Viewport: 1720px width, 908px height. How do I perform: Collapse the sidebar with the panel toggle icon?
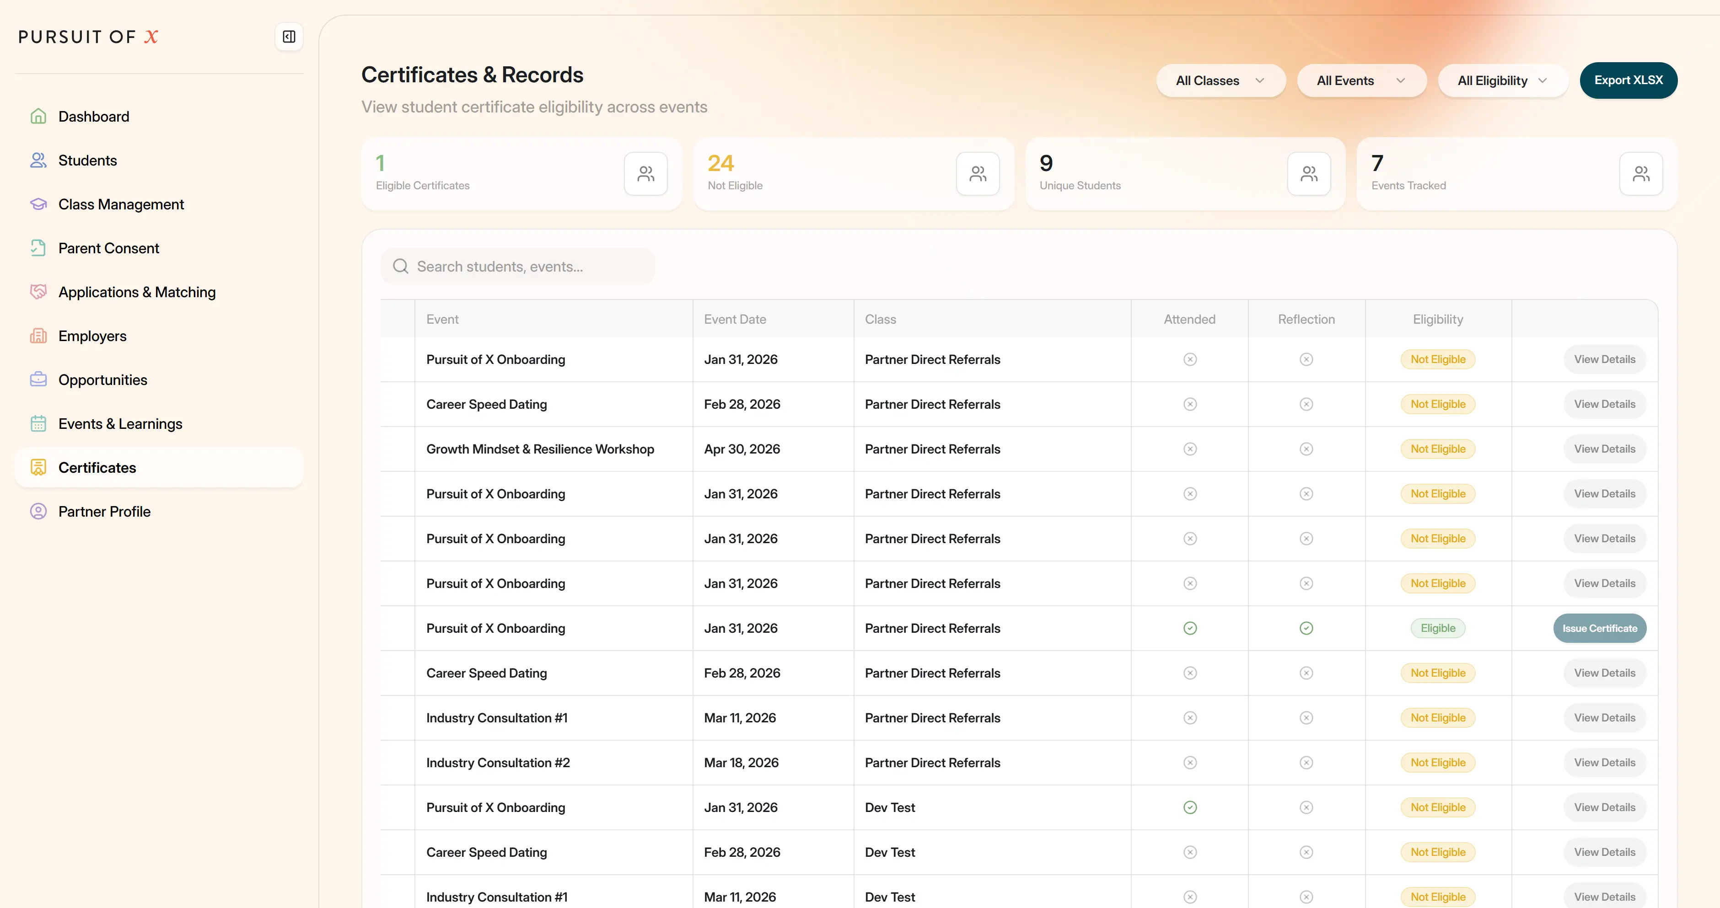coord(289,37)
